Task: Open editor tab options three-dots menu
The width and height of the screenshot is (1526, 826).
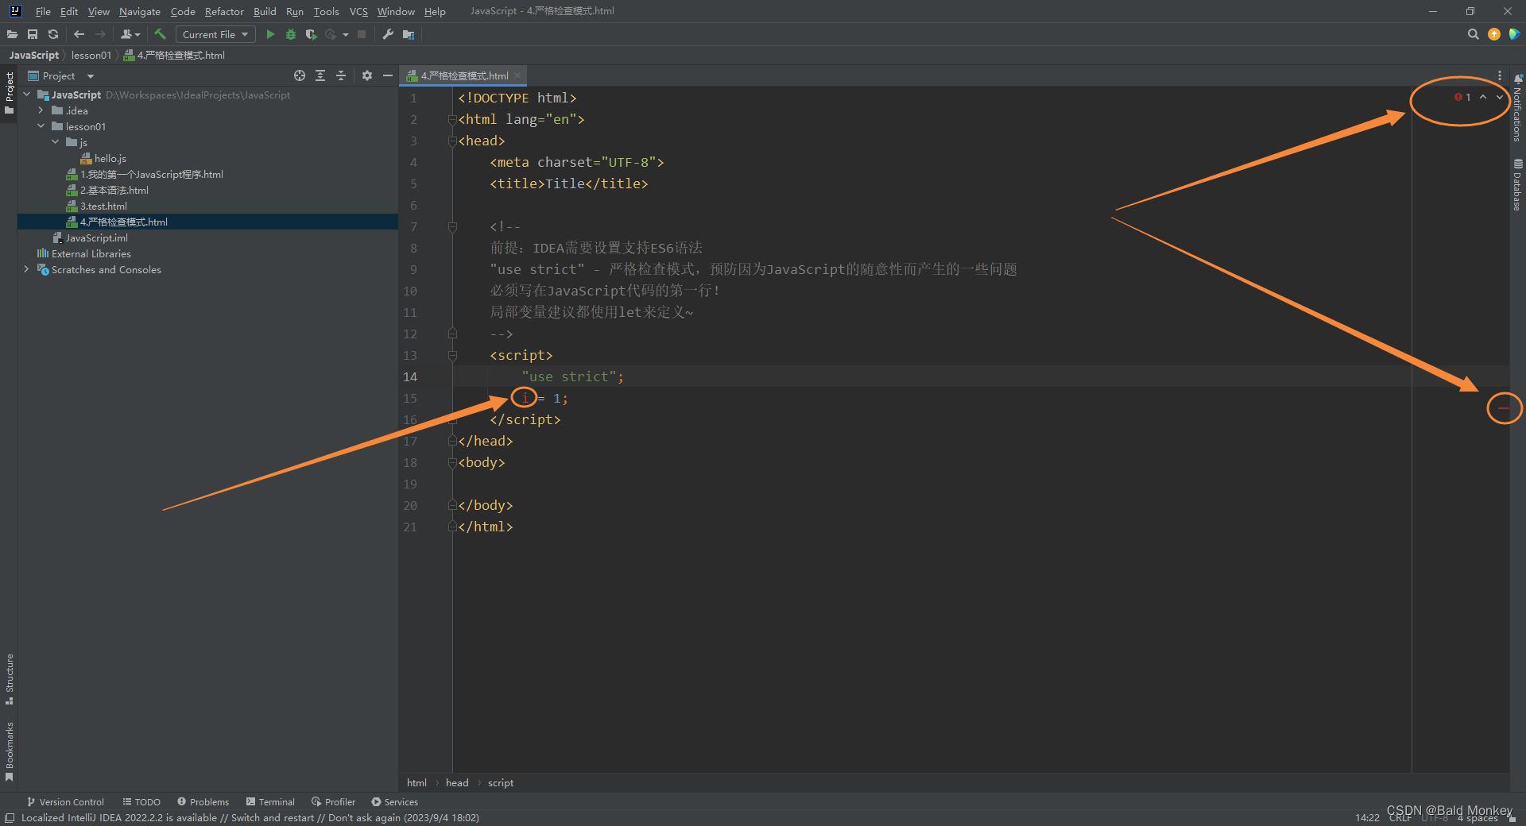Action: pos(1500,75)
